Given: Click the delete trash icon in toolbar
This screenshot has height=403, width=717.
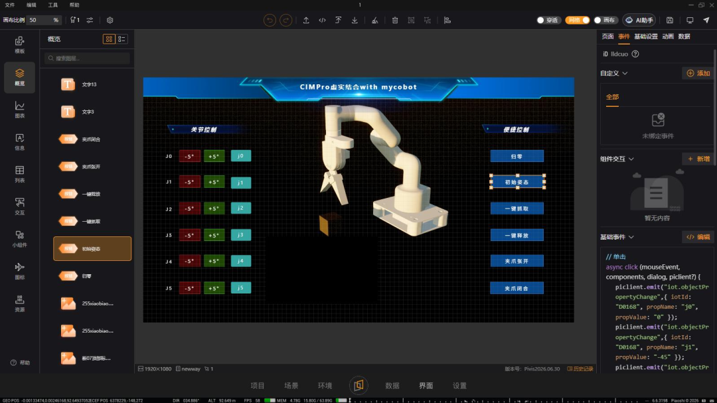Looking at the screenshot, I should 395,20.
